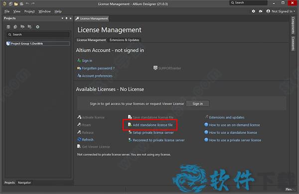Click the Altium Designer logo icon in title bar

pyautogui.click(x=5, y=3)
